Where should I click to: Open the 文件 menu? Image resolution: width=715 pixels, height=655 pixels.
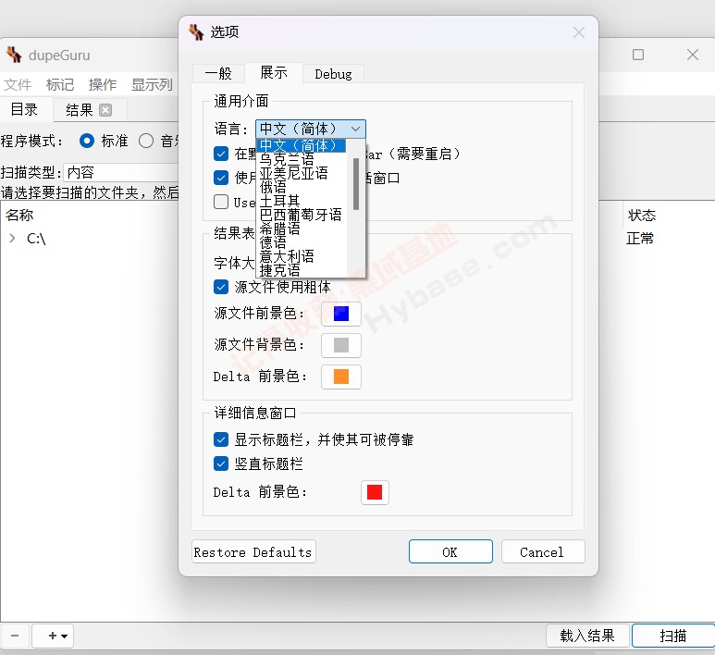point(18,84)
